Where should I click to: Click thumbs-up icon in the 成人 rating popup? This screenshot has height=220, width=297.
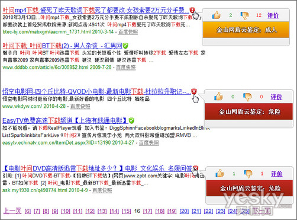[217, 15]
